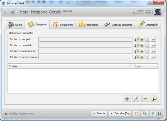This screenshot has height=121, width=167.
Task: Click the Contacto administración input field
Action: tap(85, 51)
